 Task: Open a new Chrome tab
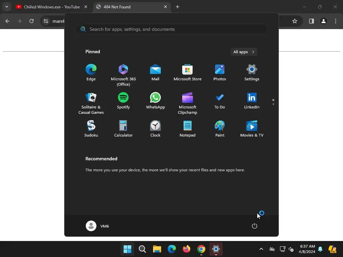pyautogui.click(x=178, y=7)
